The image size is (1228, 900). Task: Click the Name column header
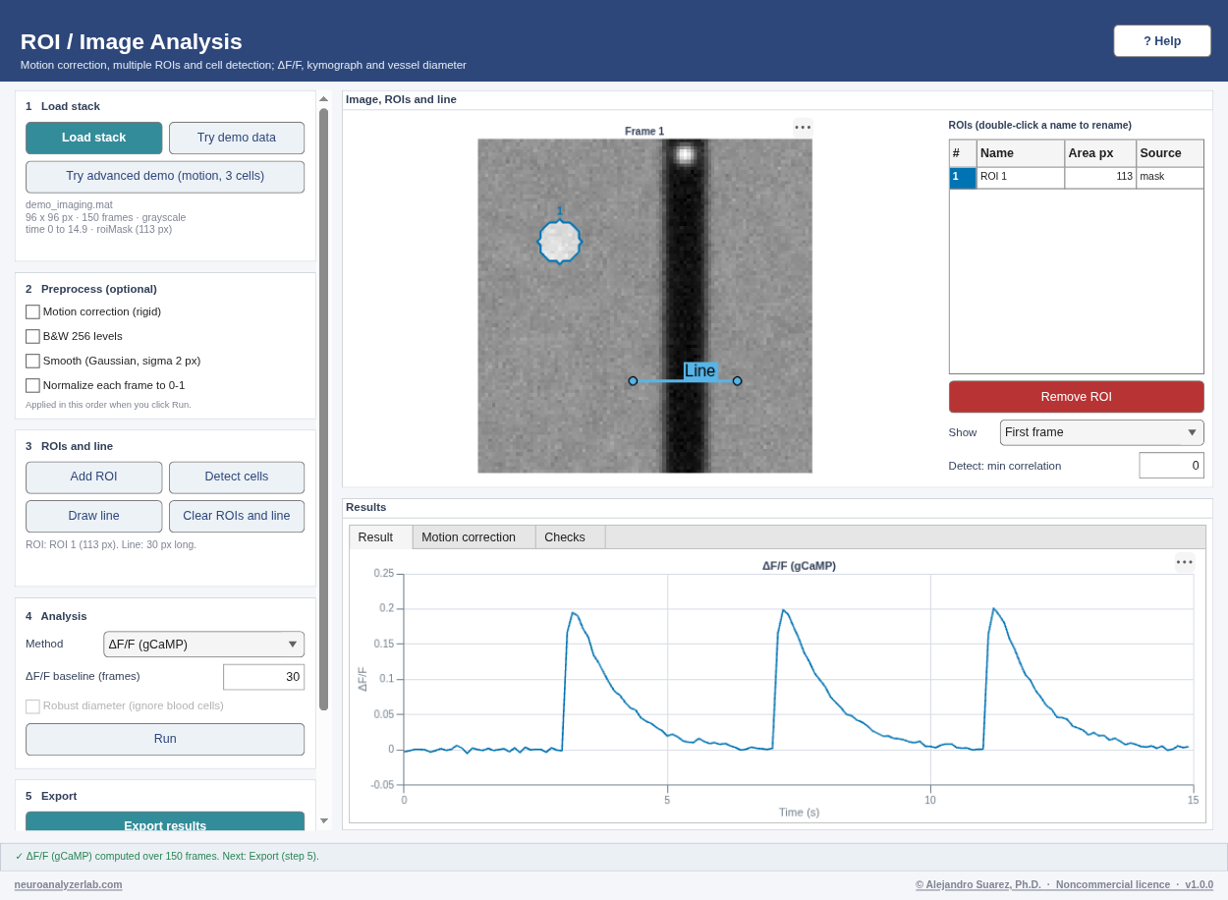pyautogui.click(x=1021, y=153)
